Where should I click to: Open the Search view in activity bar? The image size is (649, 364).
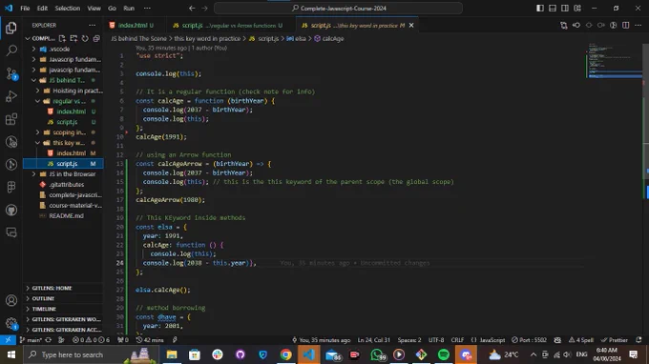pos(11,51)
